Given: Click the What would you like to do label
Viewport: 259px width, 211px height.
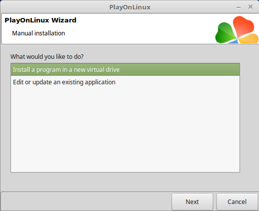Looking at the screenshot, I should pos(47,57).
